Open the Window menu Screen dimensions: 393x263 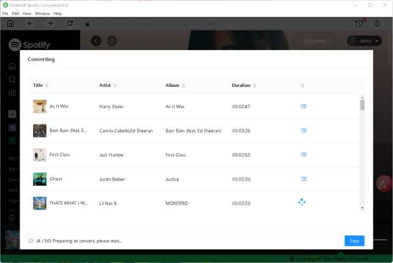[x=41, y=13]
